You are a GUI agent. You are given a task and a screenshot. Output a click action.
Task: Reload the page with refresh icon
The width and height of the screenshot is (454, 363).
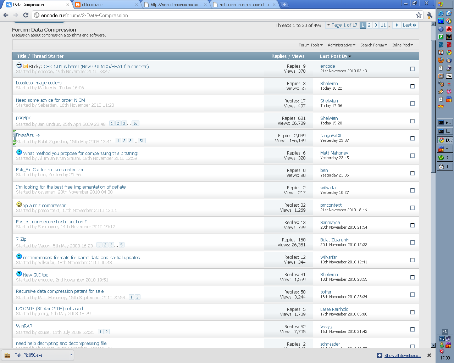[26, 15]
